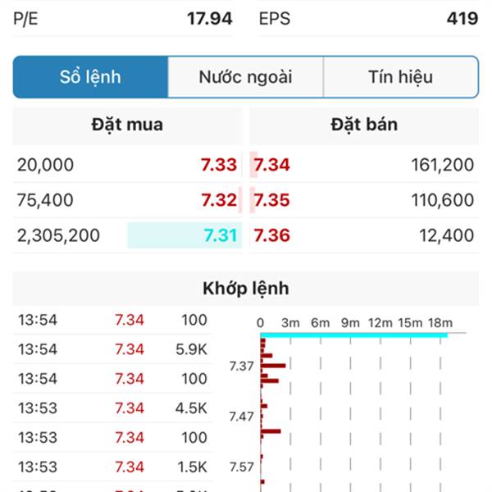Tap the ask price 7.34

point(271,165)
